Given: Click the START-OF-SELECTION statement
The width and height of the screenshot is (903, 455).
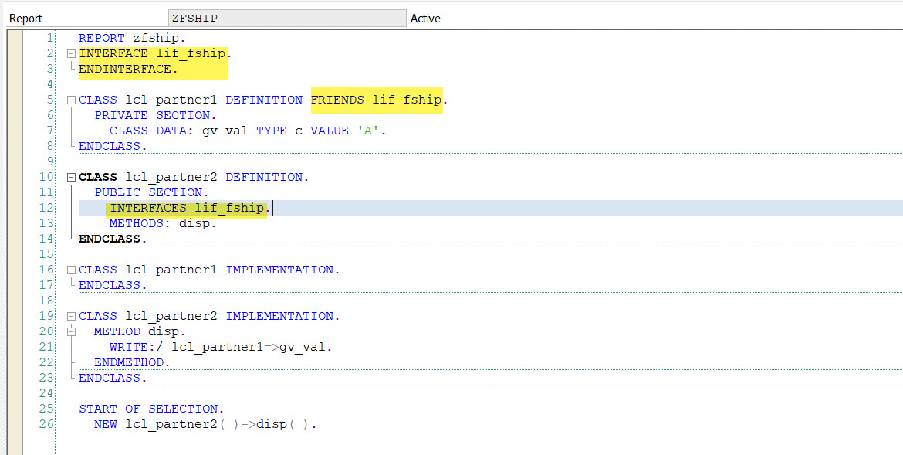Looking at the screenshot, I should [x=150, y=408].
